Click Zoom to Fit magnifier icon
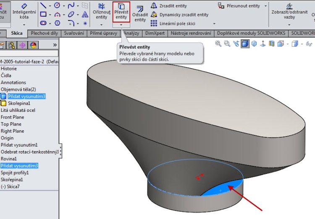The width and height of the screenshot is (315, 219). (x=218, y=44)
